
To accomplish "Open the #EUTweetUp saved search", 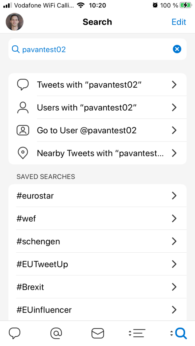I will [x=97, y=264].
